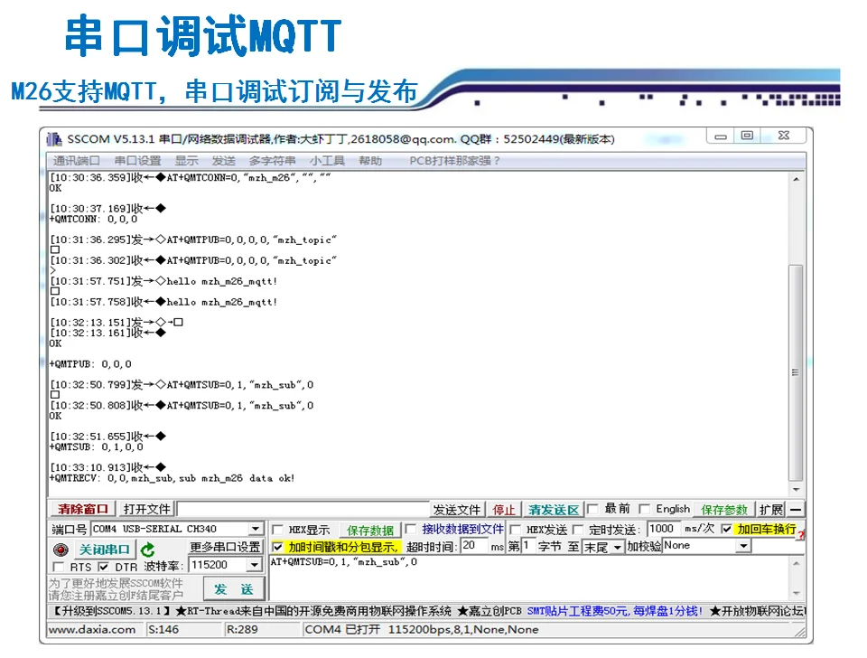
Task: Tick the 接收数据到文件 checkbox
Action: pyautogui.click(x=410, y=529)
